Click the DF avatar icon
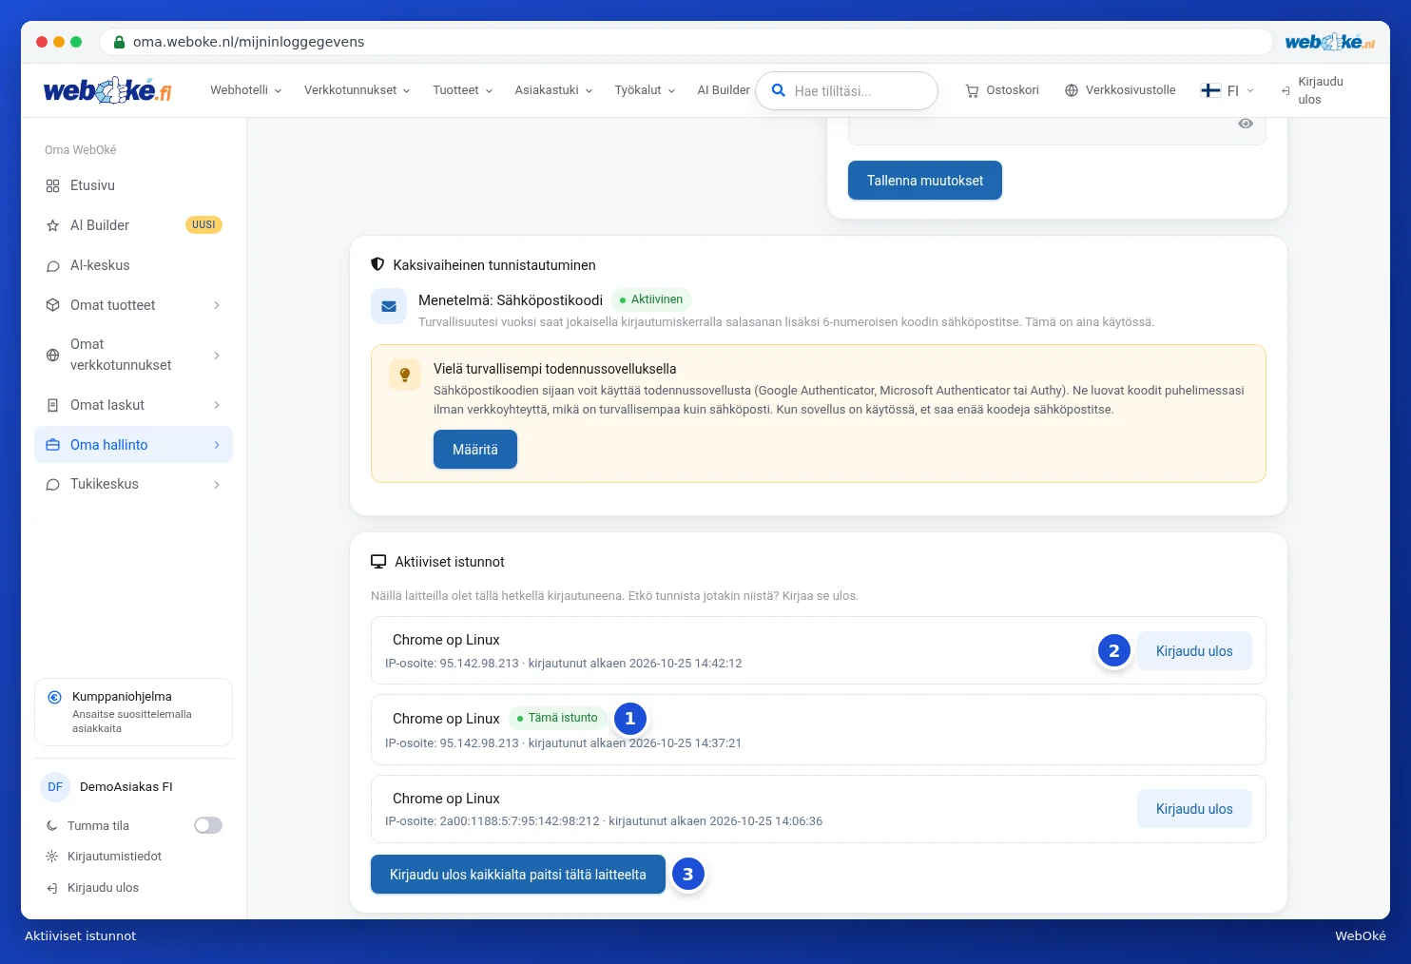Screen dimensions: 1411x964 click(55, 787)
